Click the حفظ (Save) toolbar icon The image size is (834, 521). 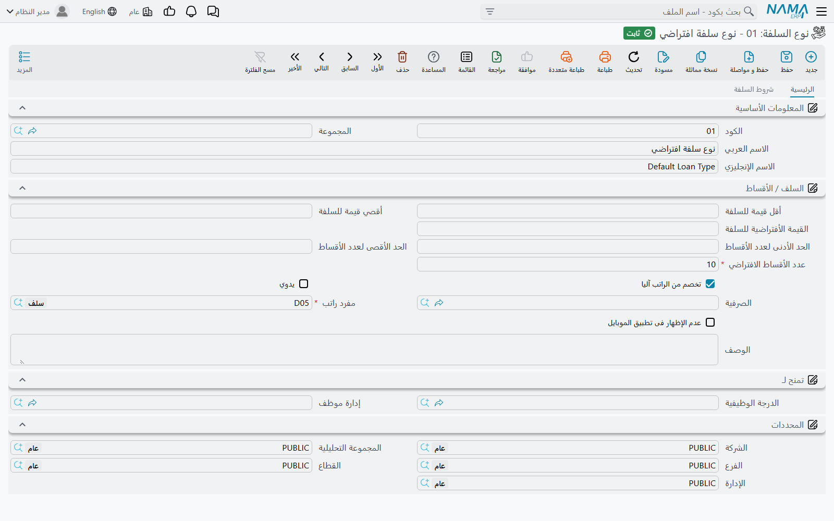[x=787, y=57]
